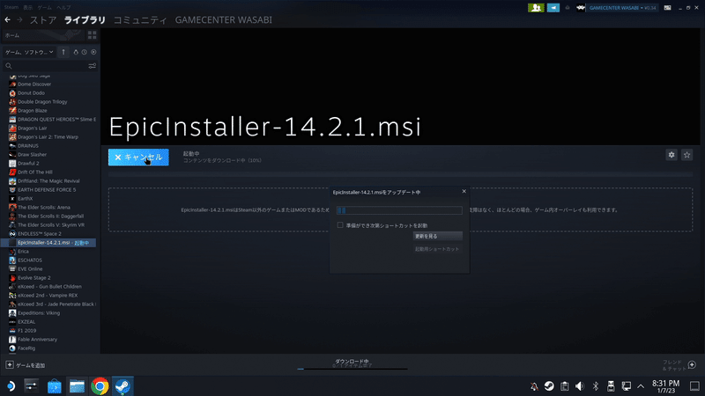The image size is (705, 396).
Task: Open clipboard tray icon
Action: click(x=564, y=386)
